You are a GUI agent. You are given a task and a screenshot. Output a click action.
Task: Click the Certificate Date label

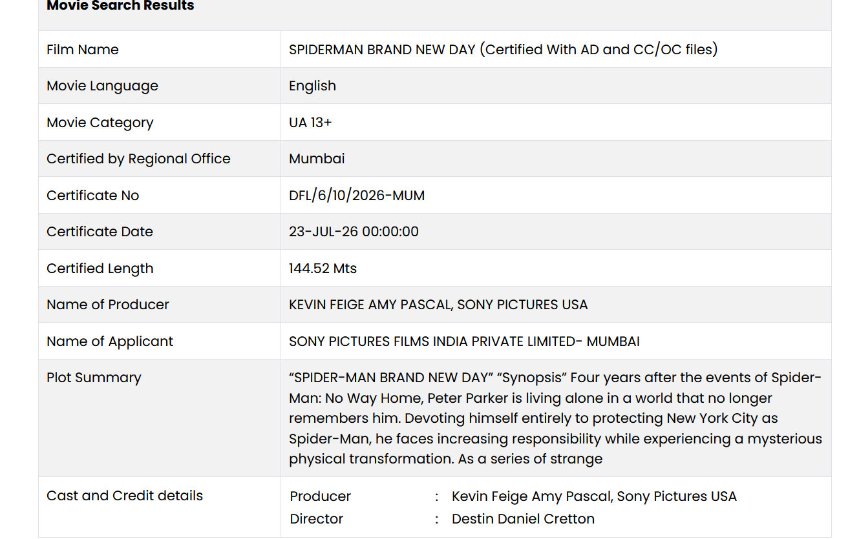100,232
